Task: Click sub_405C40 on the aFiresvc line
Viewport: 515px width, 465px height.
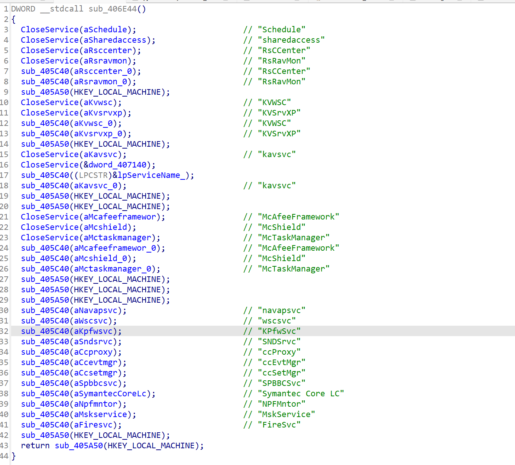Action: 45,425
